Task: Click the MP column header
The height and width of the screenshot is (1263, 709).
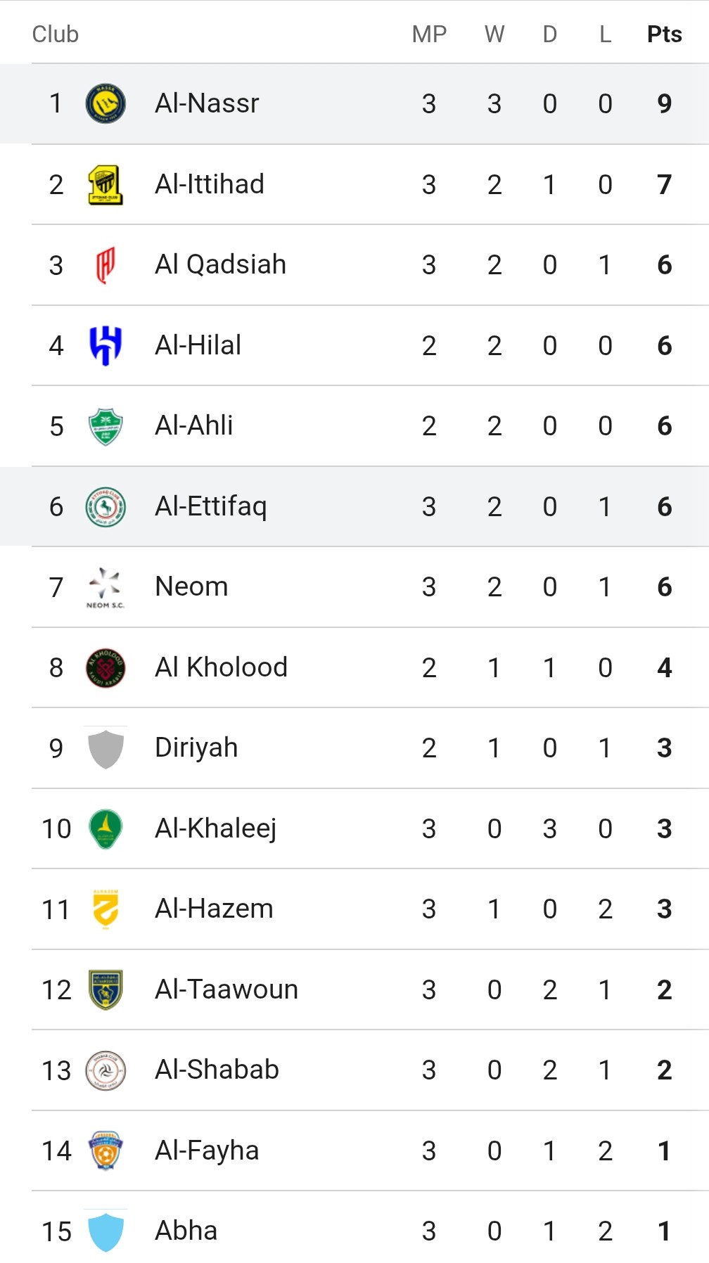Action: click(429, 34)
